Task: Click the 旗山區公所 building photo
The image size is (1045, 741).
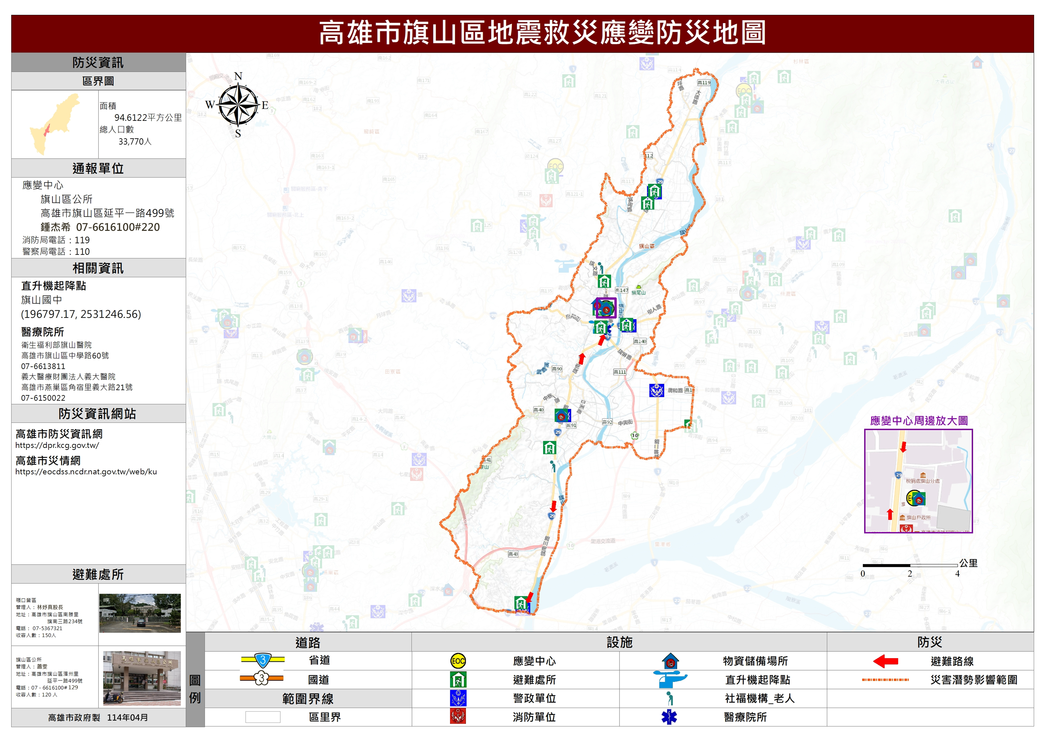Action: (142, 678)
